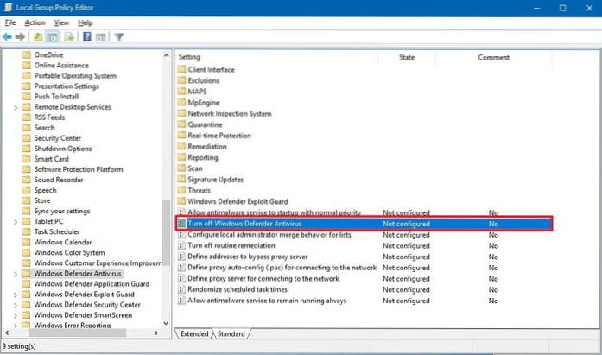This screenshot has height=355, width=602.
Task: Toggle the Show/Hide Action Pane icon
Action: 100,37
